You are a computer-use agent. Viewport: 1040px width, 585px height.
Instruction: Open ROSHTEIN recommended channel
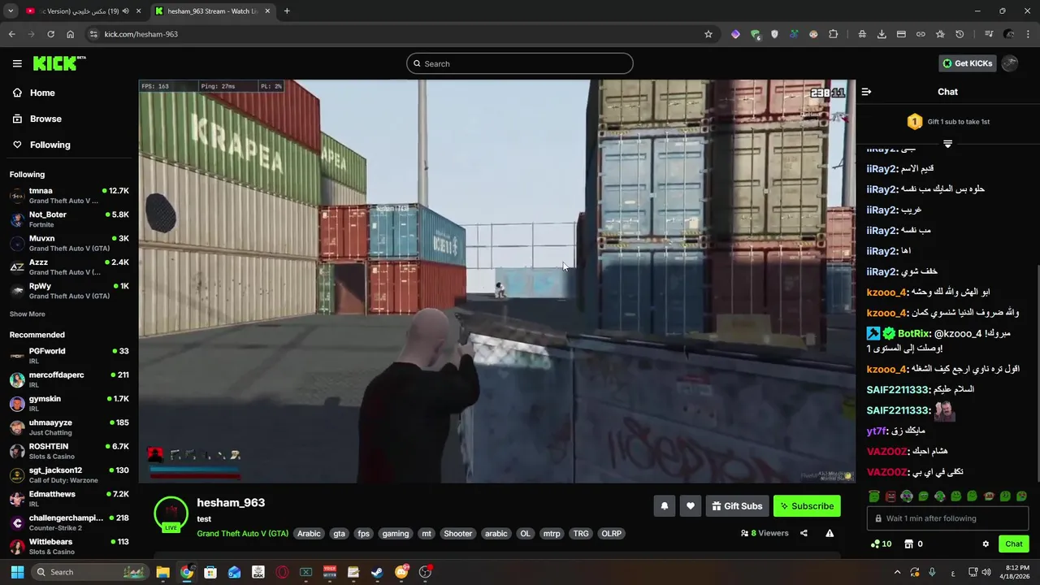point(69,451)
